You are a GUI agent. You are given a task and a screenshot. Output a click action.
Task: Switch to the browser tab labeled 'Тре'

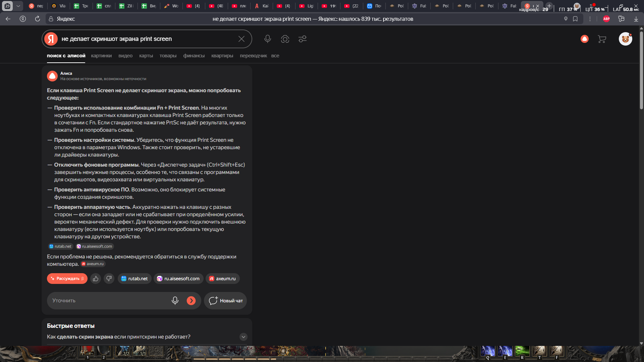pyautogui.click(x=81, y=6)
